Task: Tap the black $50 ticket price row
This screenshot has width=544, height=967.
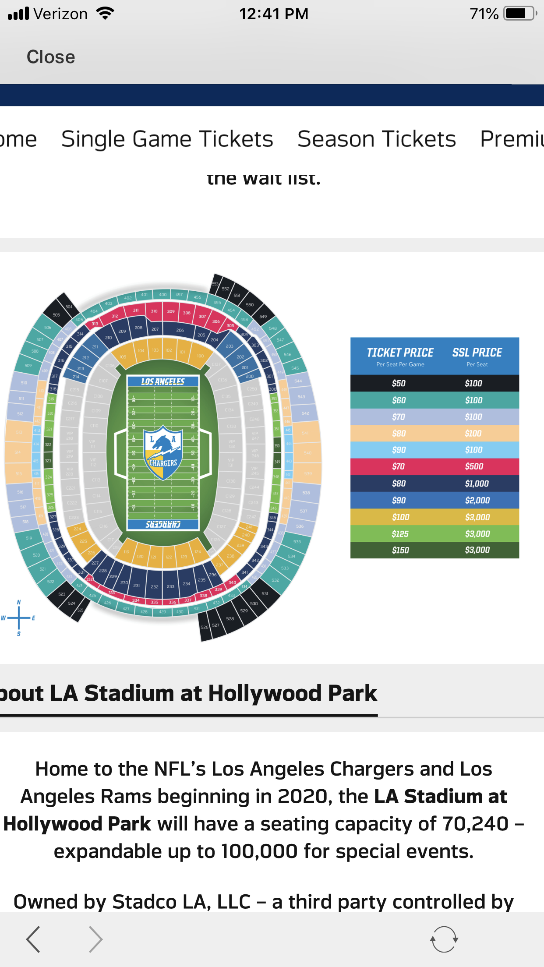Action: click(x=434, y=383)
